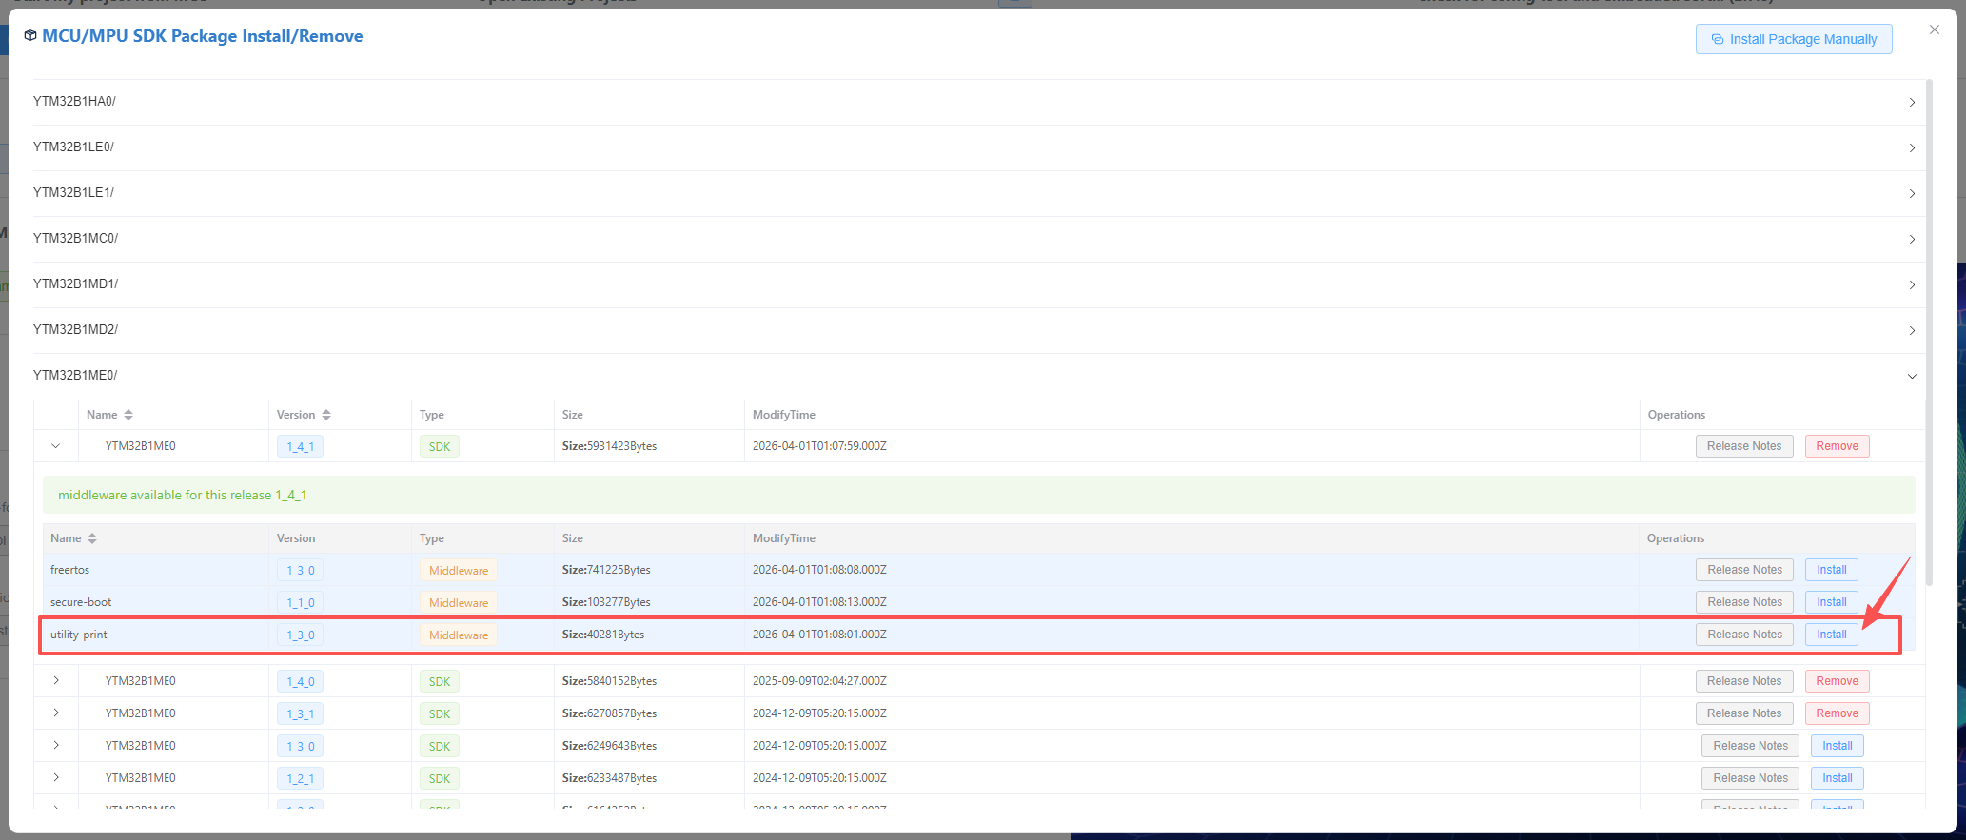Remove the YTM32B1ME0 1_3_1 SDK
This screenshot has height=840, width=1966.
click(x=1837, y=713)
